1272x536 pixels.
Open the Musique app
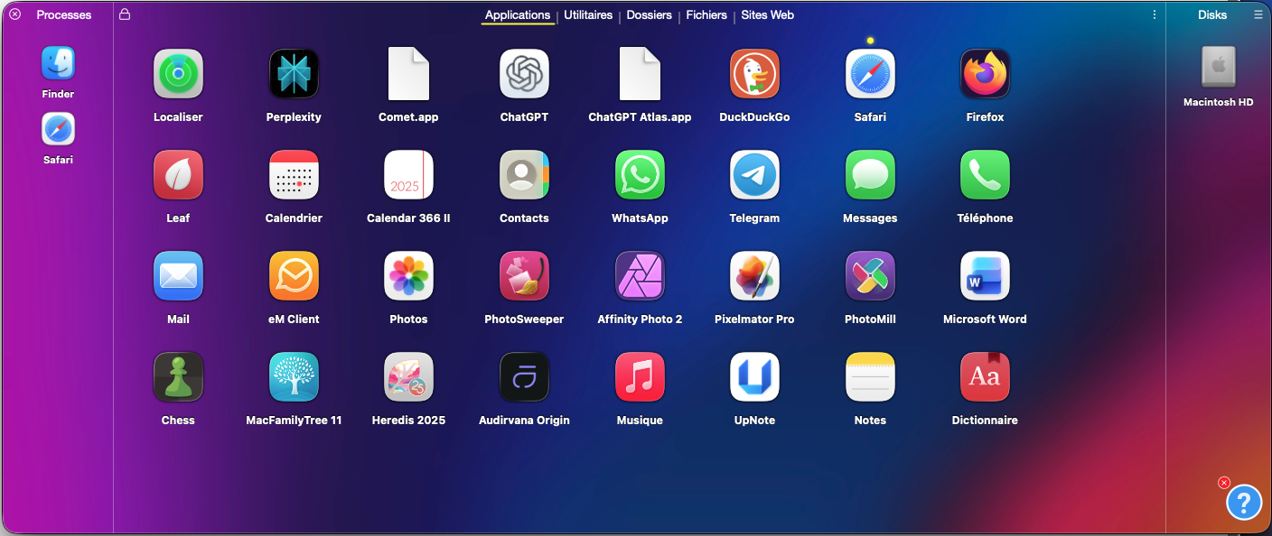(640, 377)
